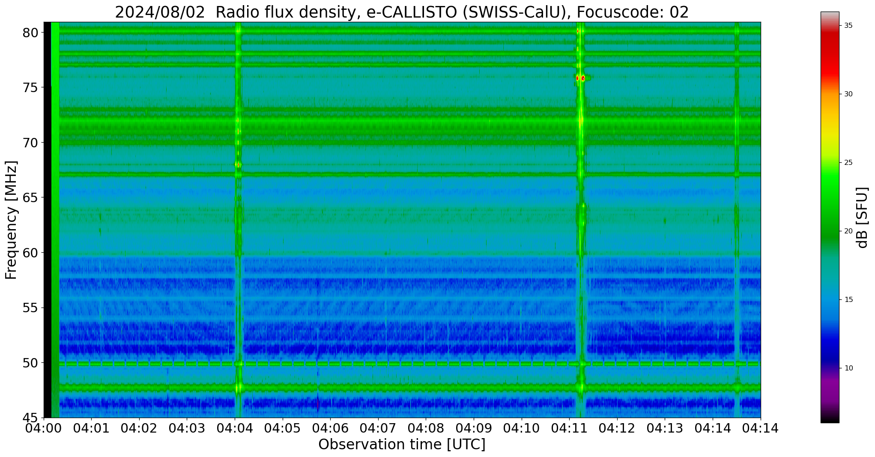Screen dimensions: 875x457
Task: Click the 04:00 time tick label
Action: 44,428
